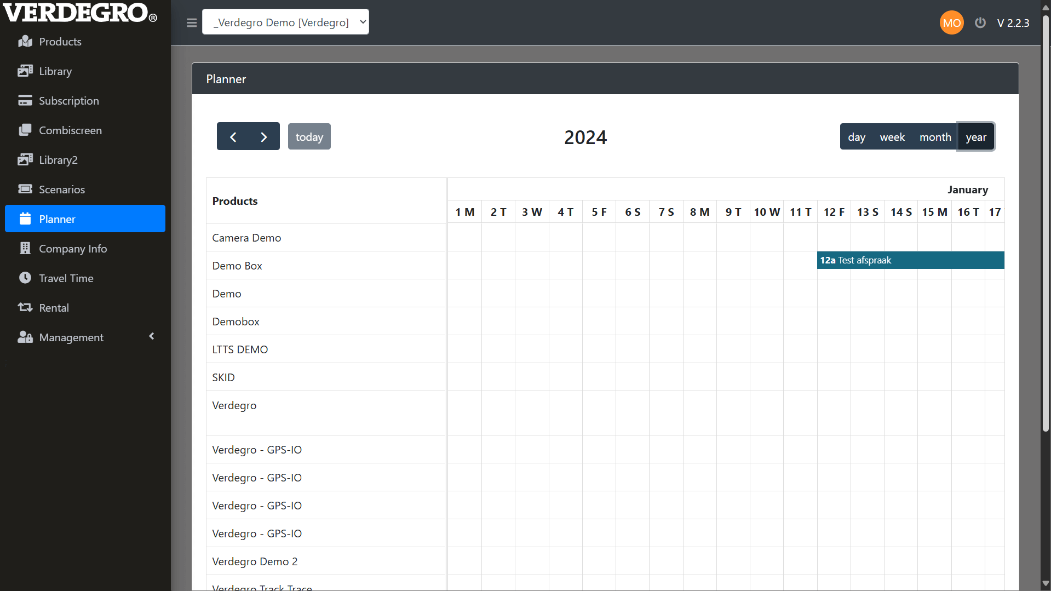Open Company Info menu item
1051x591 pixels.
point(85,249)
